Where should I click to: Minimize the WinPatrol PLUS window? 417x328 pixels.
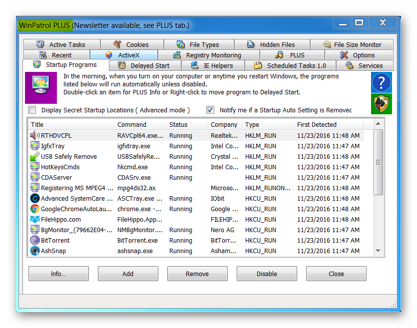click(x=343, y=23)
